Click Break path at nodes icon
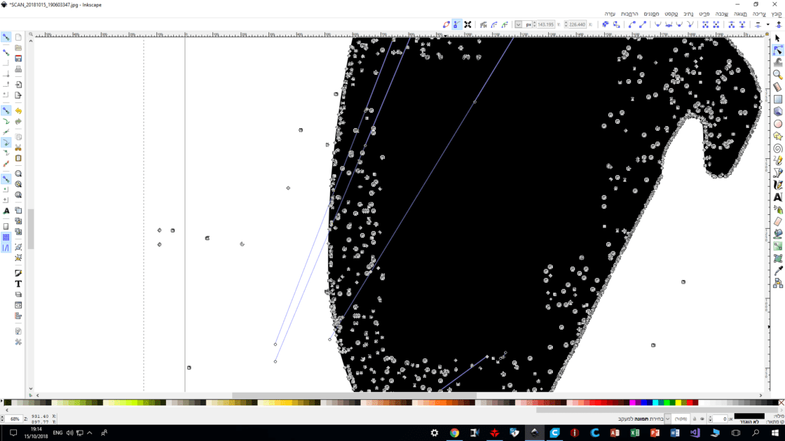The image size is (785, 441). click(x=732, y=24)
